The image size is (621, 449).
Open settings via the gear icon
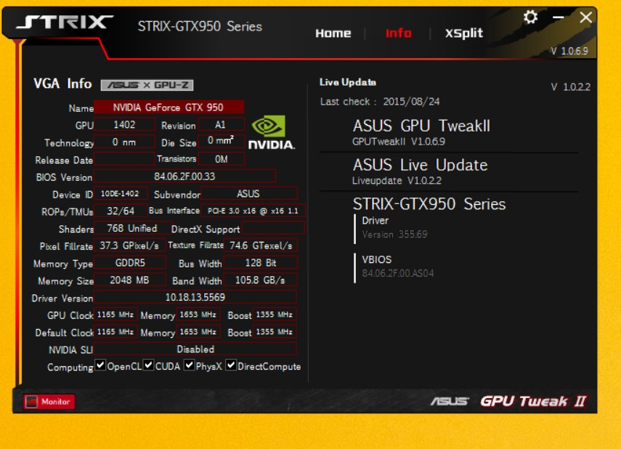click(530, 17)
